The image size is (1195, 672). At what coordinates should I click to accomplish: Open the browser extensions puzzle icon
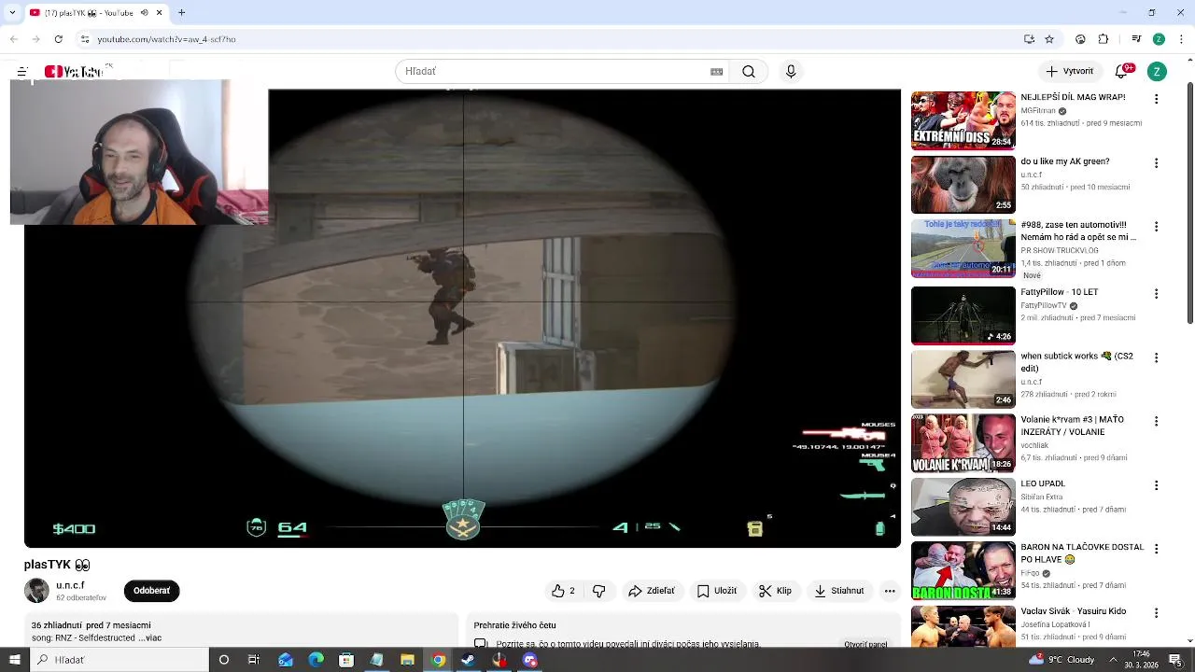pos(1104,39)
